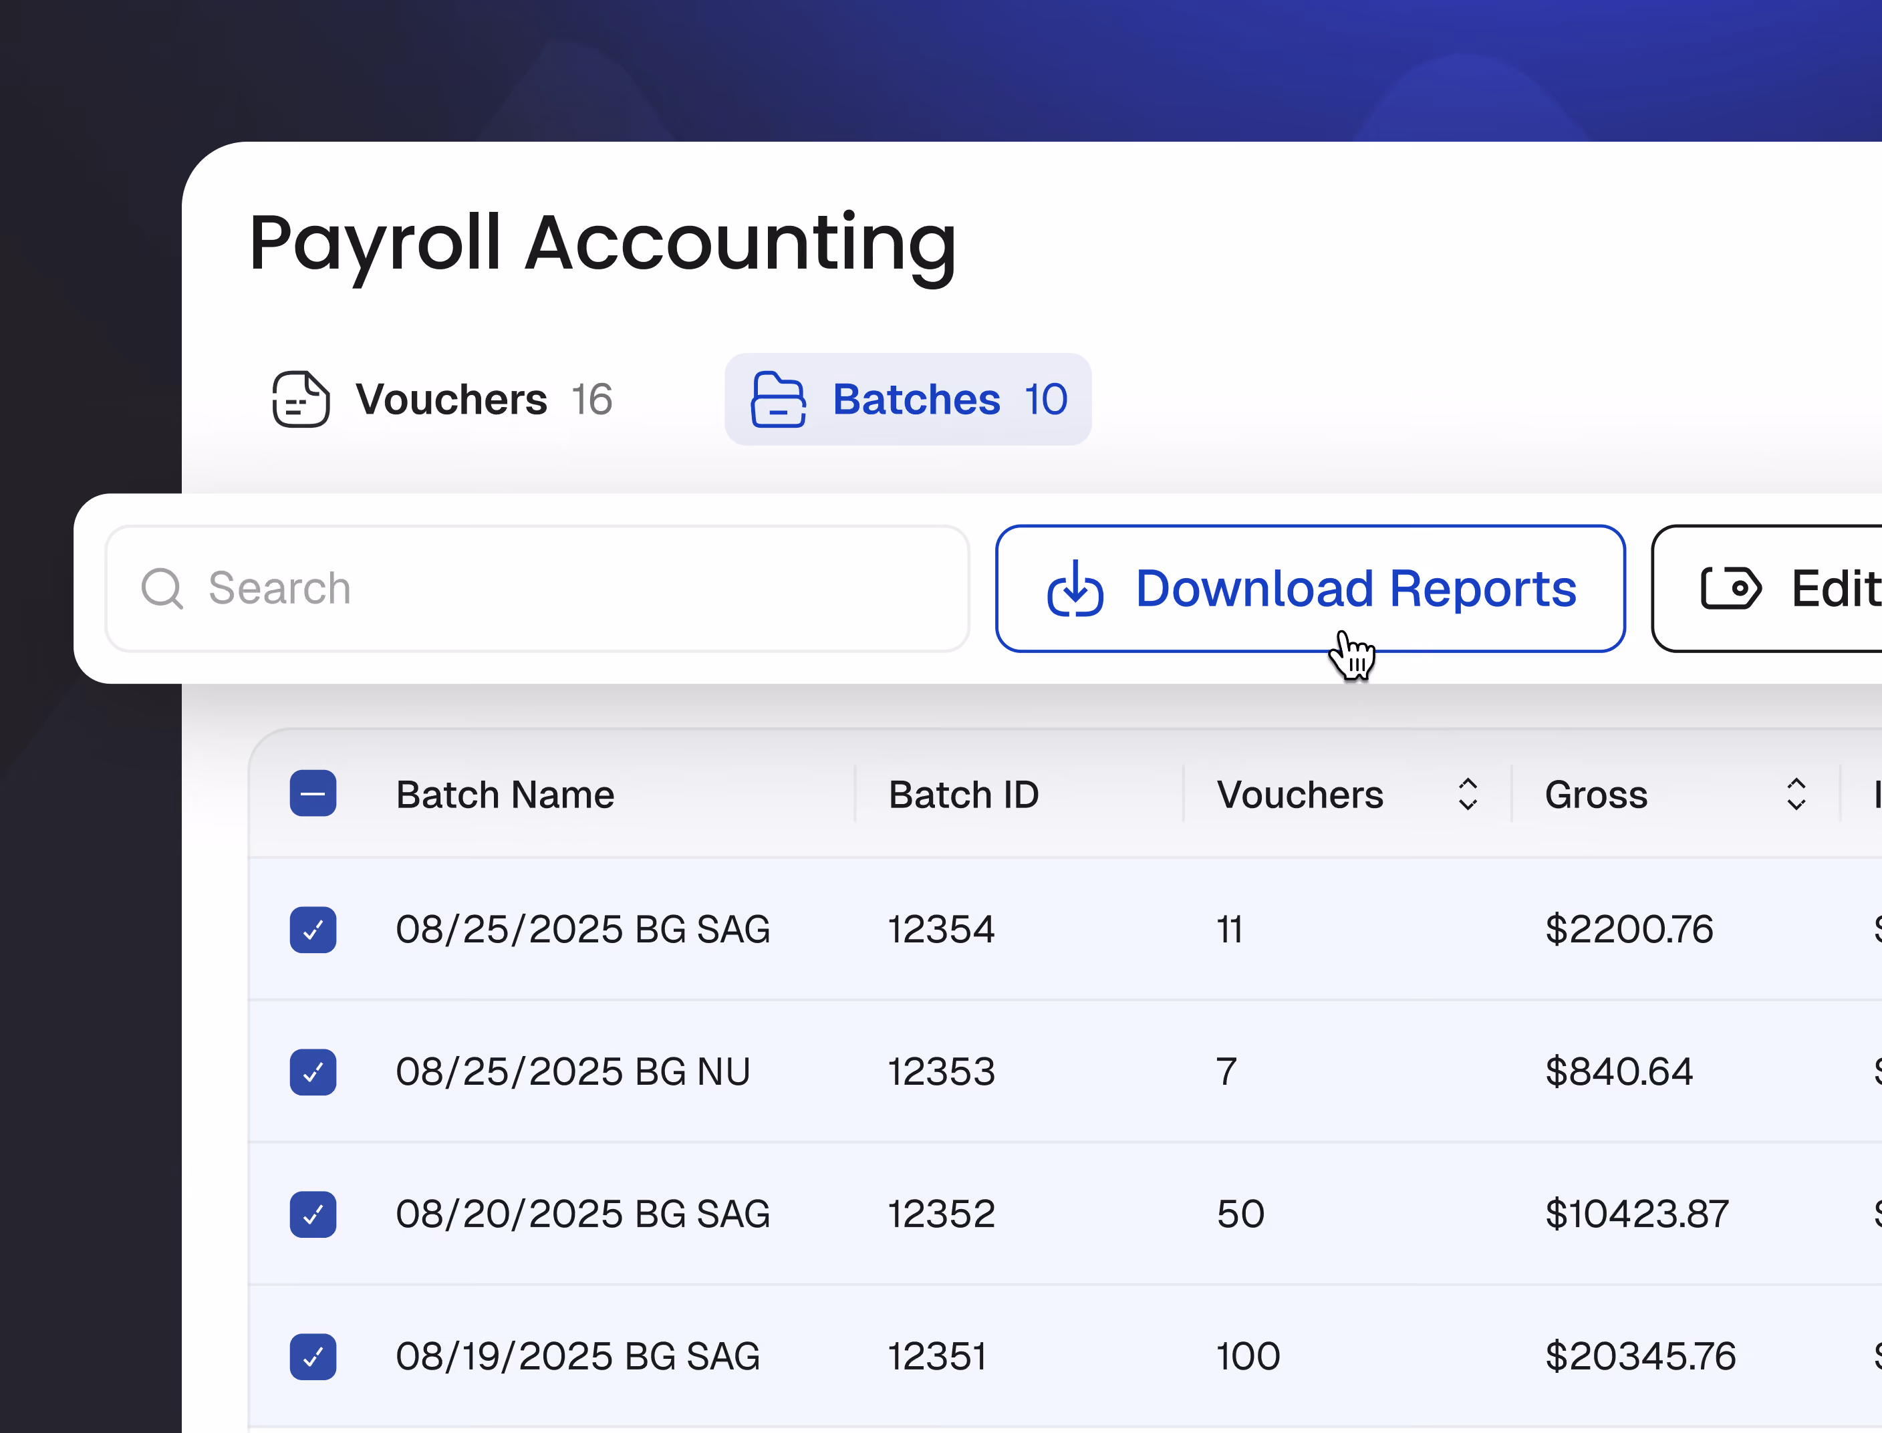Click voucher count 100

pos(1248,1357)
